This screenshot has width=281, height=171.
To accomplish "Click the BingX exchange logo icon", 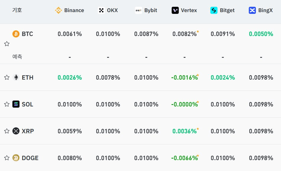I will pos(252,10).
